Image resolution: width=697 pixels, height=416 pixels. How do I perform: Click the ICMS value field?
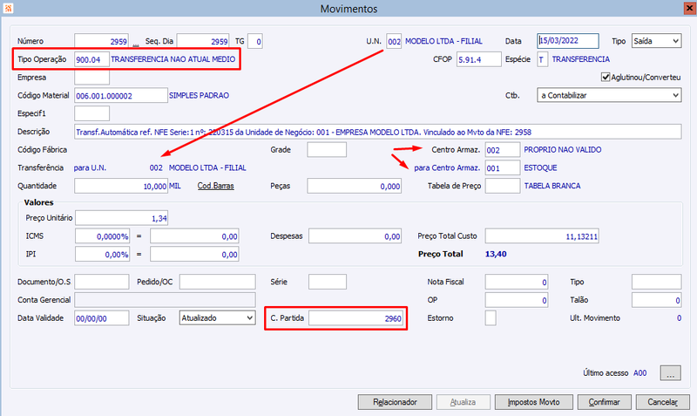click(x=194, y=236)
